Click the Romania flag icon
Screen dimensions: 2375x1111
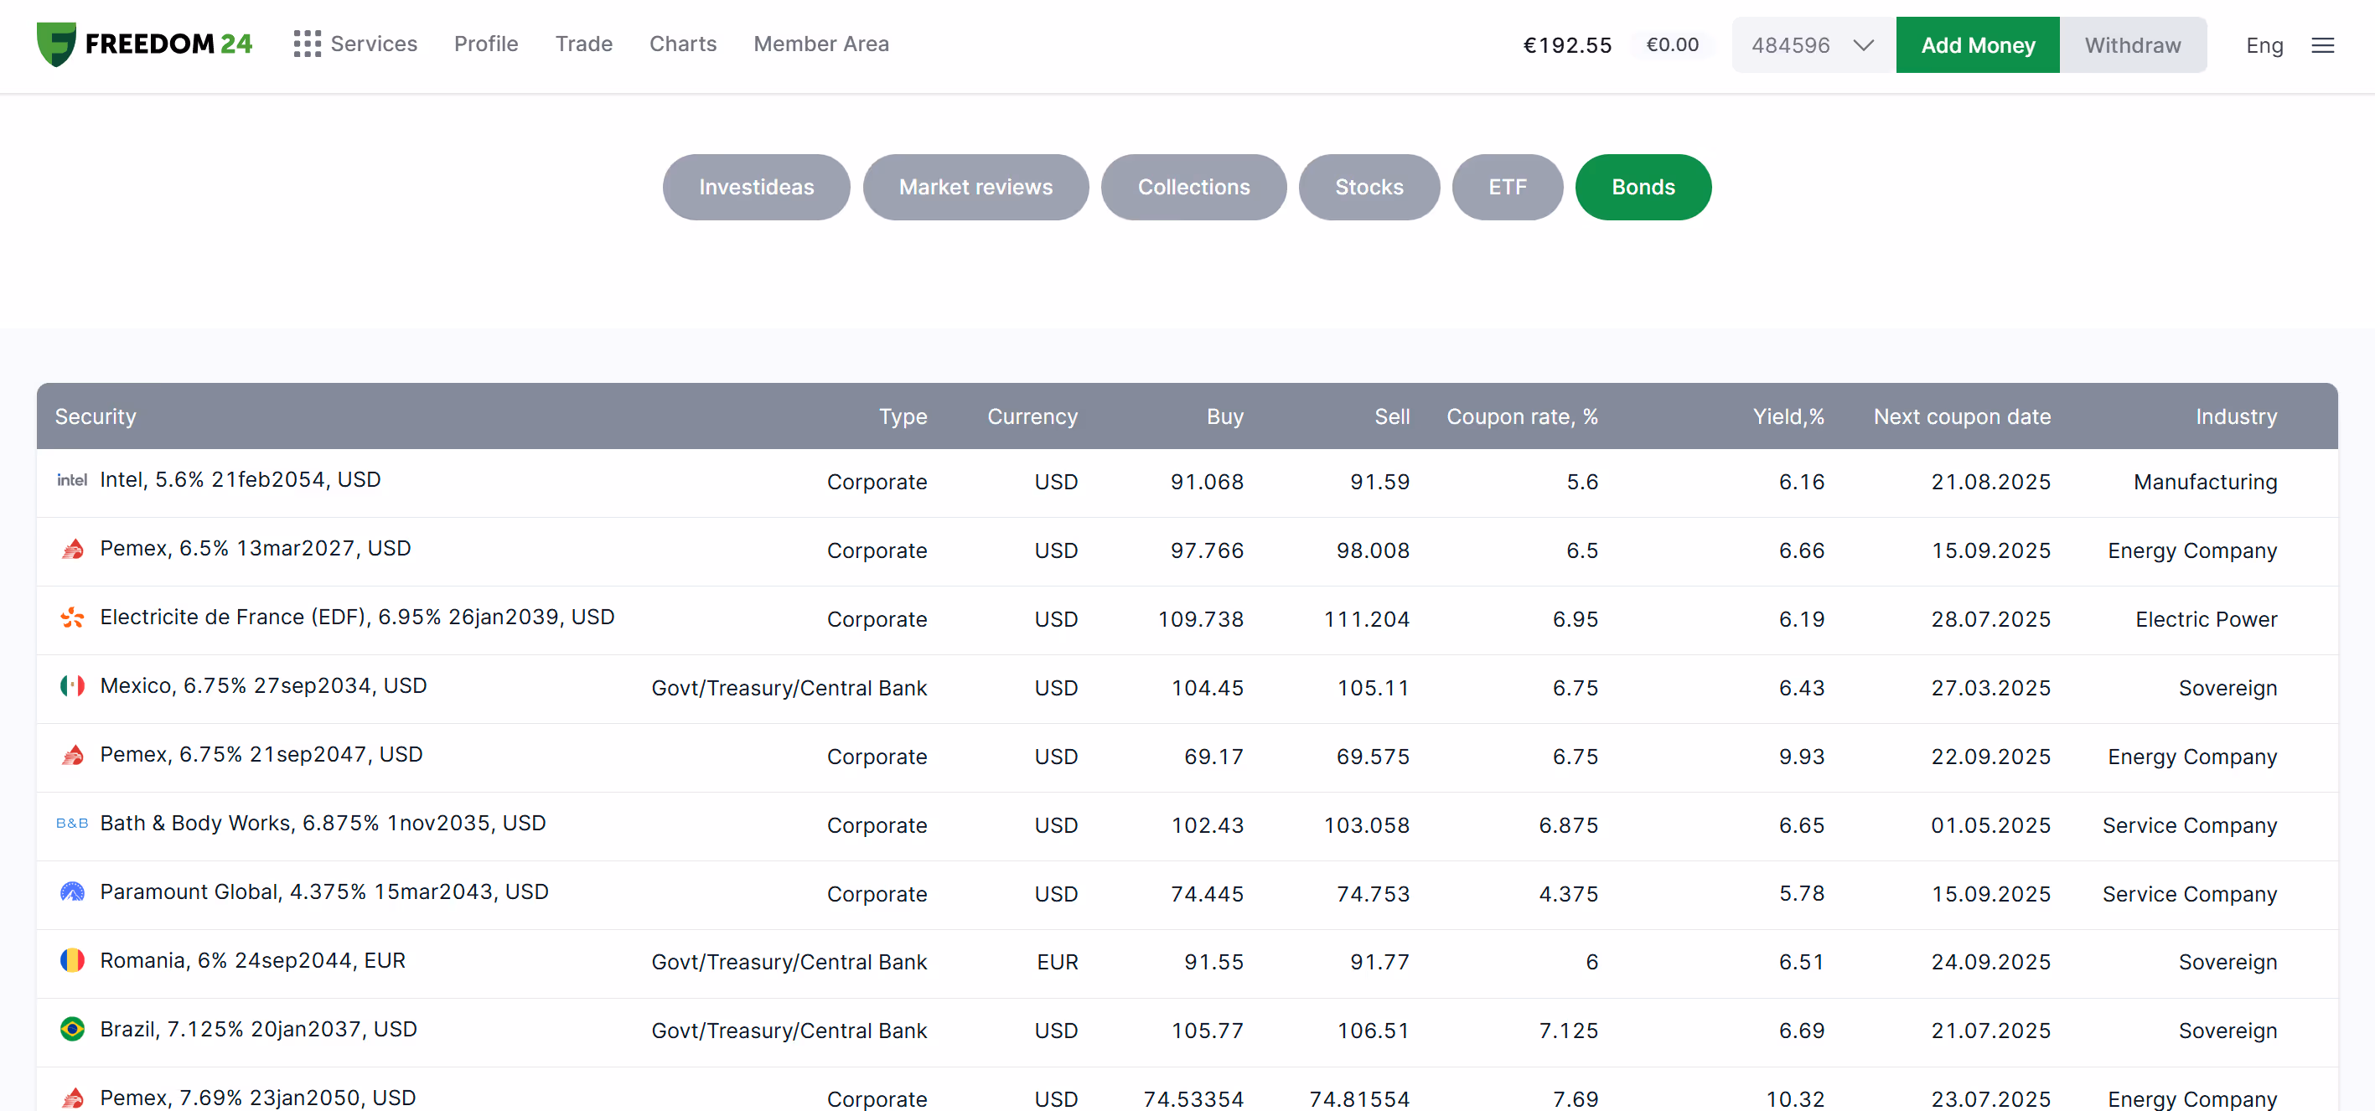72,961
